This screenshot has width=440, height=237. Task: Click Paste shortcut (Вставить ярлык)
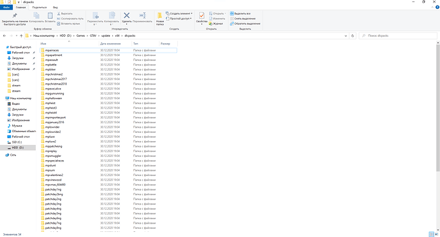(68, 24)
